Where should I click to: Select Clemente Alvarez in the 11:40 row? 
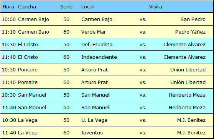pyautogui.click(x=184, y=57)
